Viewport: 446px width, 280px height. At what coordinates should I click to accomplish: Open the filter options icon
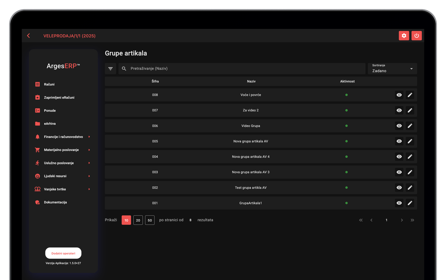pos(111,69)
